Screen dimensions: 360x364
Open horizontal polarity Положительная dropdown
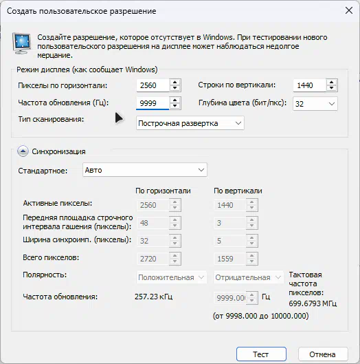click(x=171, y=277)
